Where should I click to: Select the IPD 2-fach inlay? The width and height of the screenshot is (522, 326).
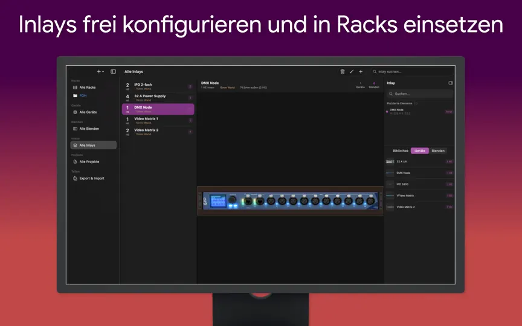click(x=158, y=86)
